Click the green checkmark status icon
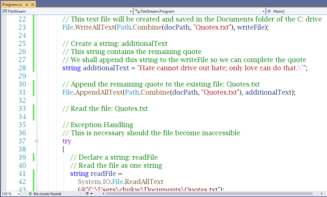 coord(30,193)
